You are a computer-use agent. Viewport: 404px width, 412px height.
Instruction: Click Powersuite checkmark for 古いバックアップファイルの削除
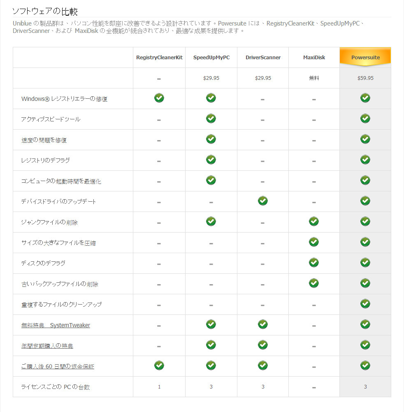365,283
